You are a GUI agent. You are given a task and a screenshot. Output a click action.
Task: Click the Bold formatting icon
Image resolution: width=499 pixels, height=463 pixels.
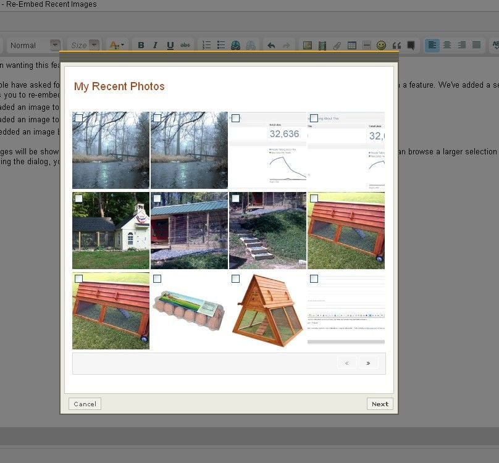141,45
